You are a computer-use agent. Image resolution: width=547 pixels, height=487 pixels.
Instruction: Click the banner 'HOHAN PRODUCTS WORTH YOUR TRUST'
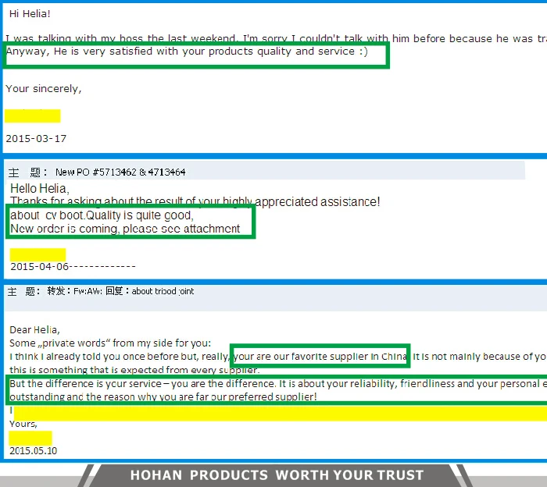tap(277, 475)
